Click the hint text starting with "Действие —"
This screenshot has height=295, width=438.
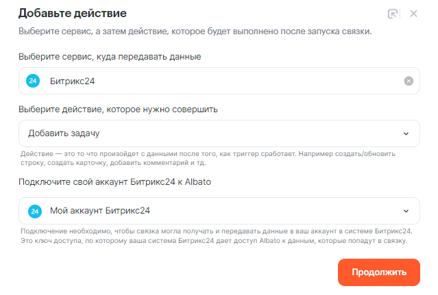click(206, 158)
